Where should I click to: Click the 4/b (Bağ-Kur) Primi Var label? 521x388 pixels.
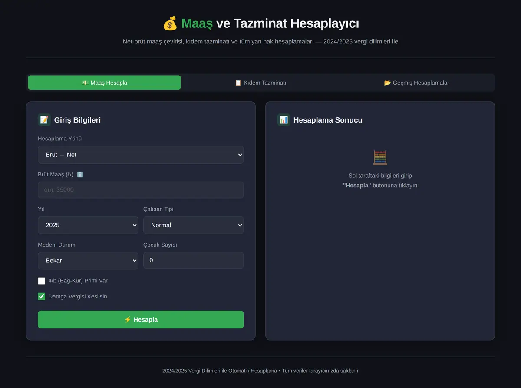[78, 281]
